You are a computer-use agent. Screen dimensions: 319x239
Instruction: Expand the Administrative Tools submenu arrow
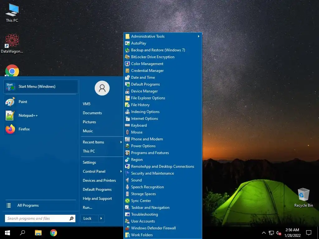(198, 36)
